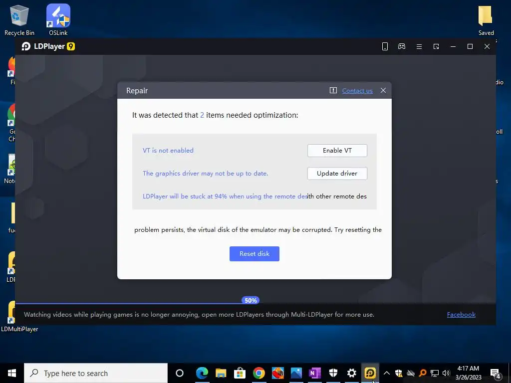
Task: Click the scrolling tip about Multi-LDPlayer
Action: [x=199, y=315]
